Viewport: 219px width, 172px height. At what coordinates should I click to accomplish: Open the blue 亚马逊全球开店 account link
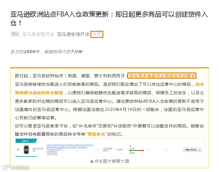(73, 34)
